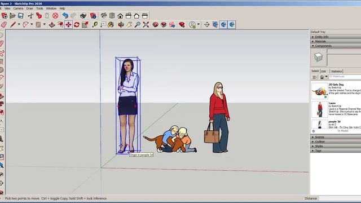
Task: Select the Arc tool
Action: tap(25, 25)
